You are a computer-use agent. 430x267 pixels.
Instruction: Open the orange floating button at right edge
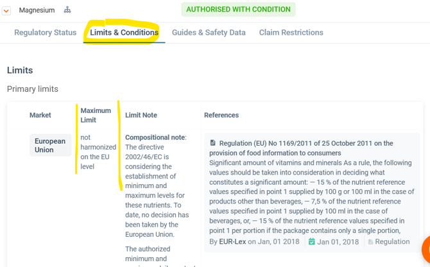point(426,250)
